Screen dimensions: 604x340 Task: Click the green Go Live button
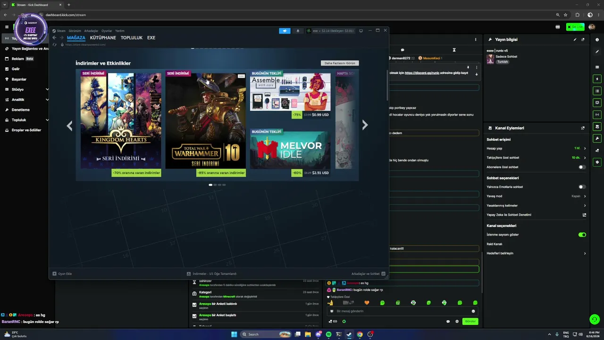(575, 27)
